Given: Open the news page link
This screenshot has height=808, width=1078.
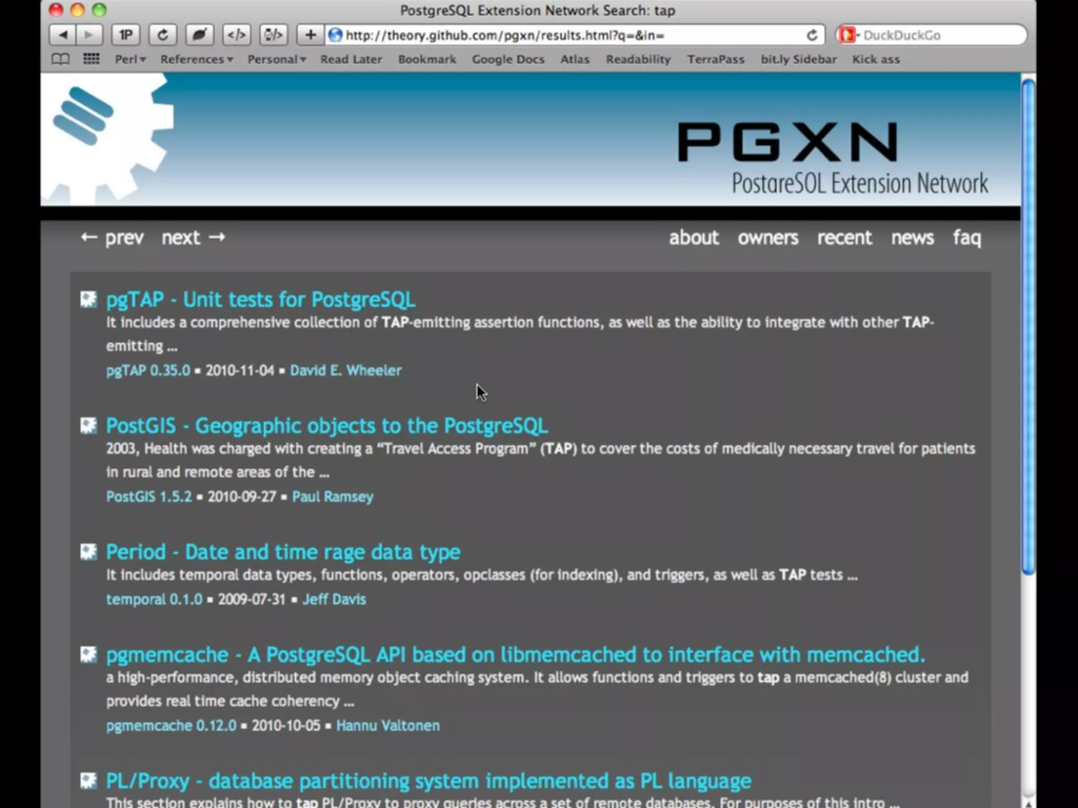Looking at the screenshot, I should pyautogui.click(x=912, y=238).
